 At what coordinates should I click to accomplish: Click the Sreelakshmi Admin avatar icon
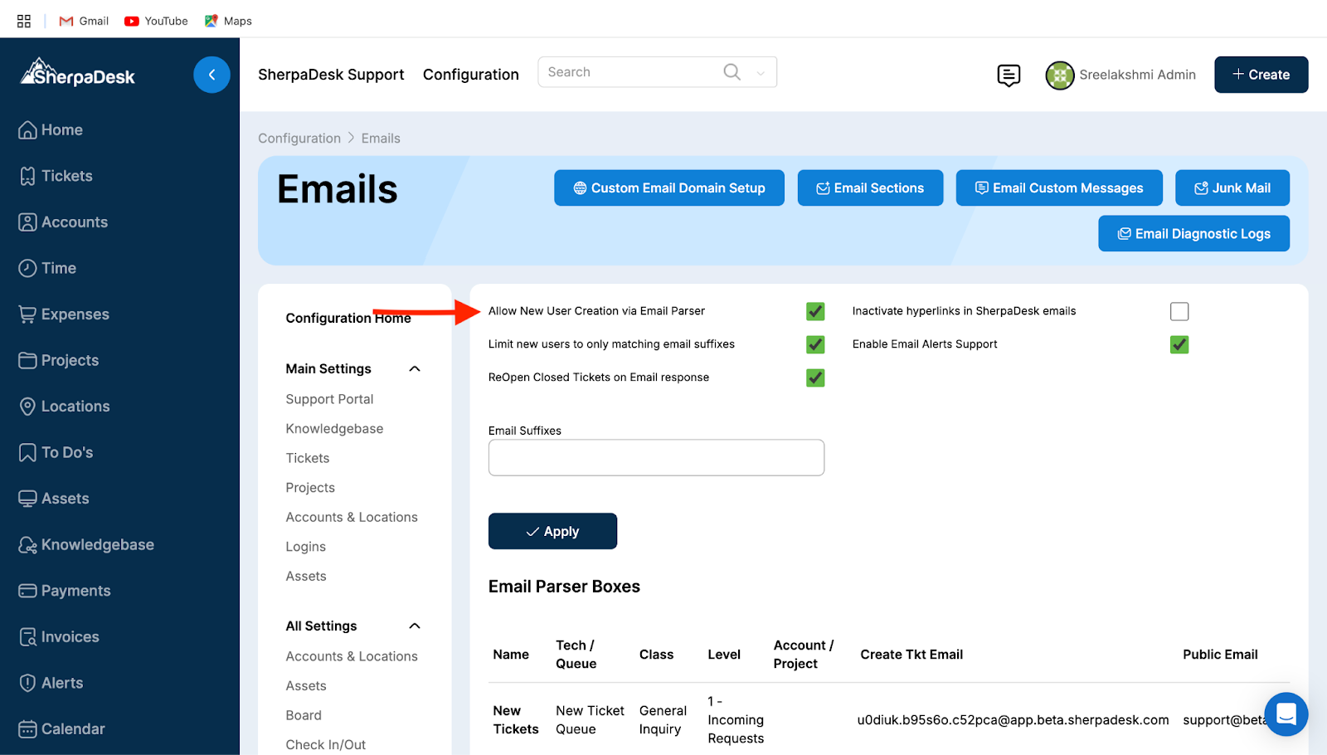point(1059,75)
